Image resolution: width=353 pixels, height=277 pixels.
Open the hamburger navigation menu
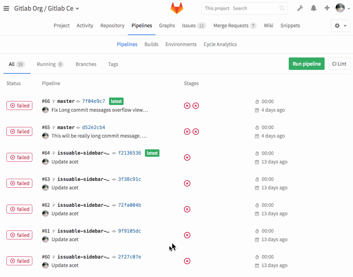pyautogui.click(x=6, y=9)
